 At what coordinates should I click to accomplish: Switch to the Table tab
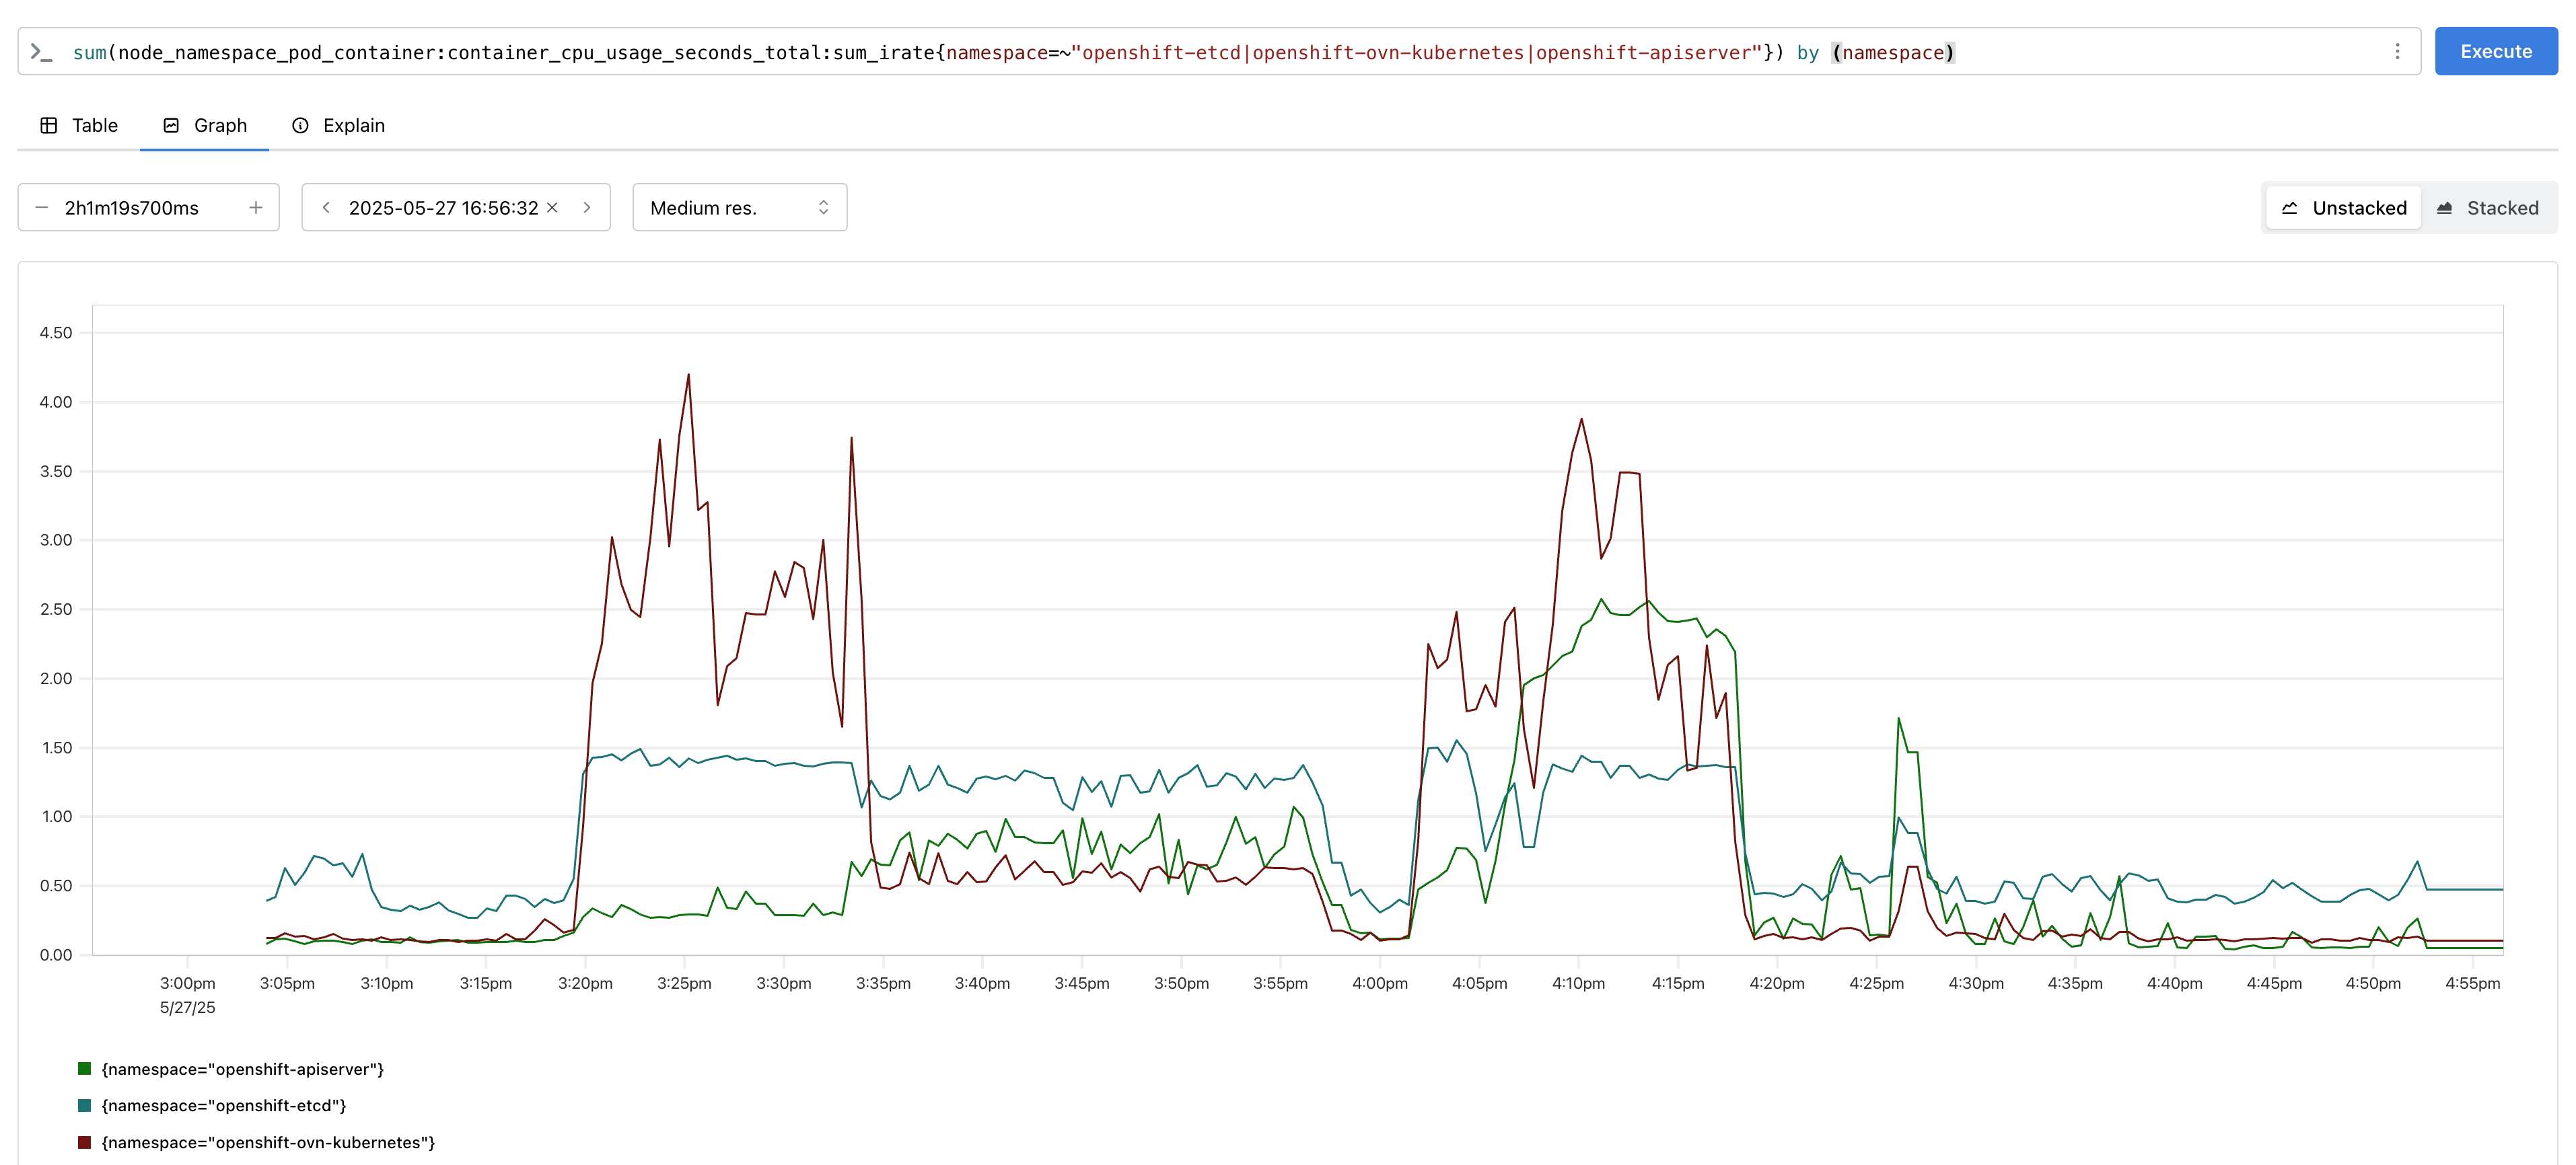pyautogui.click(x=79, y=126)
